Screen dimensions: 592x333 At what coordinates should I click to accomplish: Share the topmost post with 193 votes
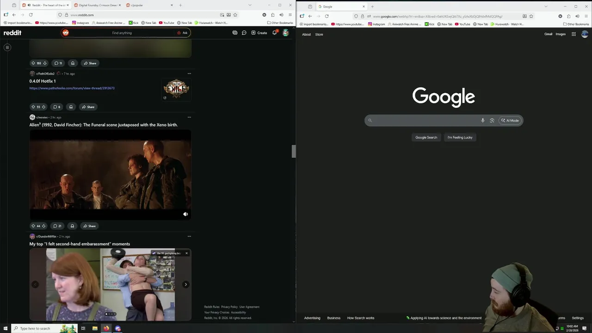click(90, 63)
